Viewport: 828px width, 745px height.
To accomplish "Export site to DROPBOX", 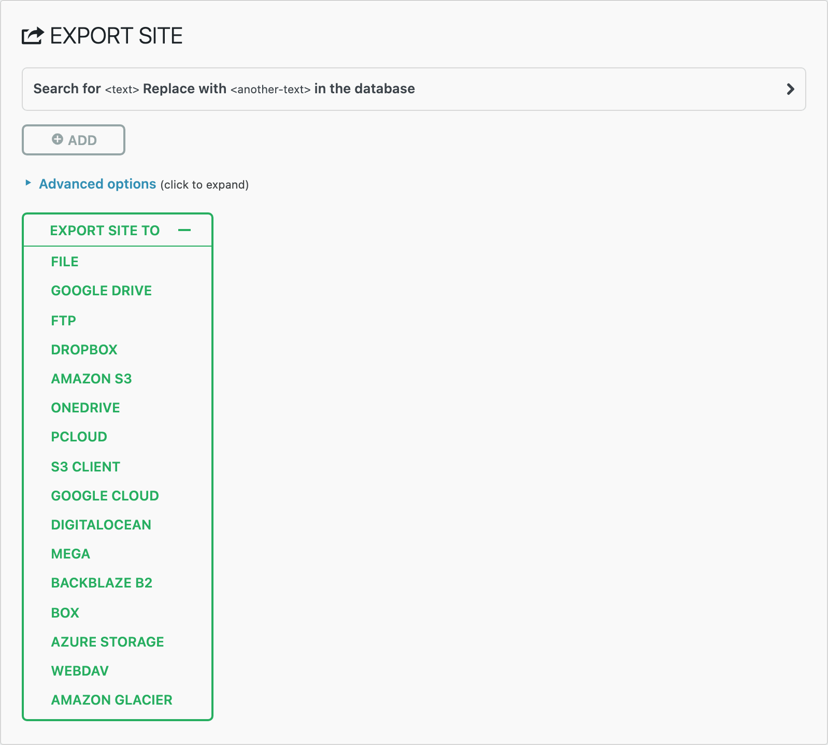I will 84,350.
